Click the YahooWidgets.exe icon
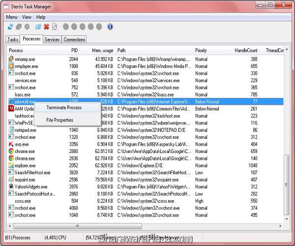The image size is (295, 246). (x=11, y=186)
